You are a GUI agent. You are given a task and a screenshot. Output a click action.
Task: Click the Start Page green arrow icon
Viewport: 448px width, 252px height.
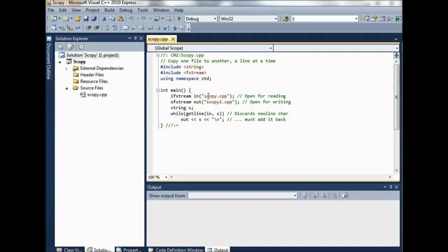(398, 19)
